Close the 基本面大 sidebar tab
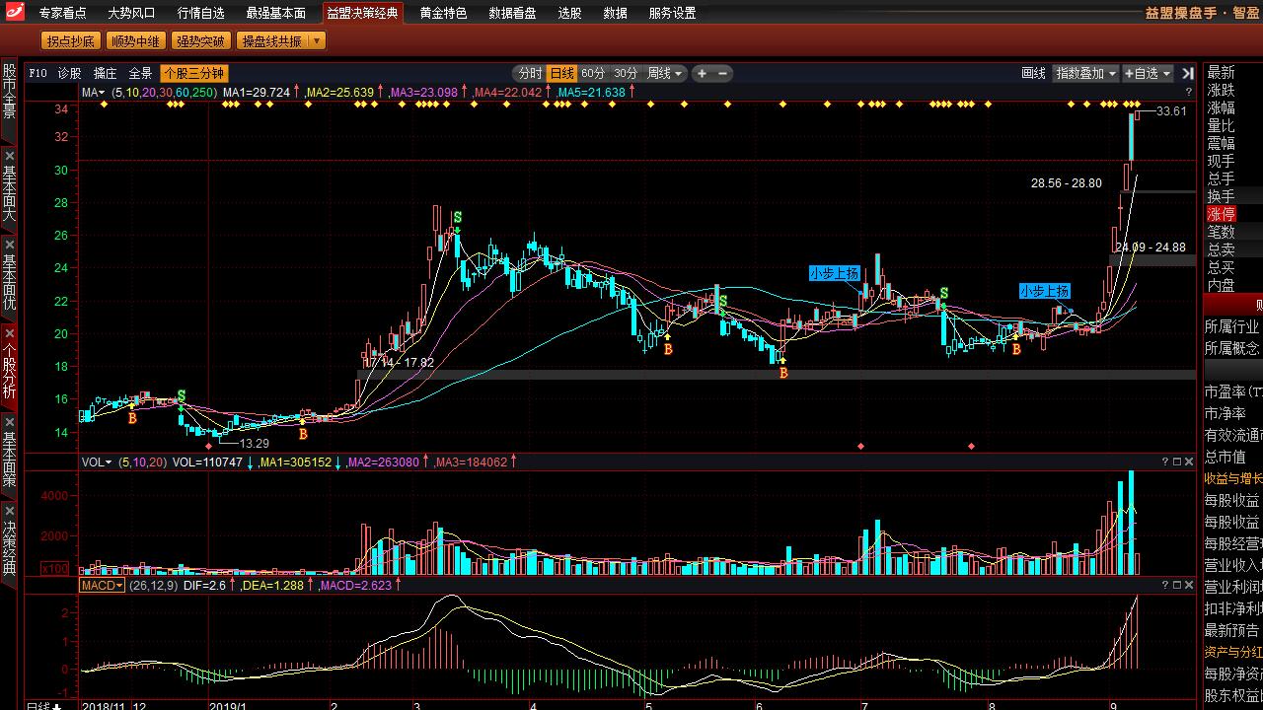 (x=9, y=156)
